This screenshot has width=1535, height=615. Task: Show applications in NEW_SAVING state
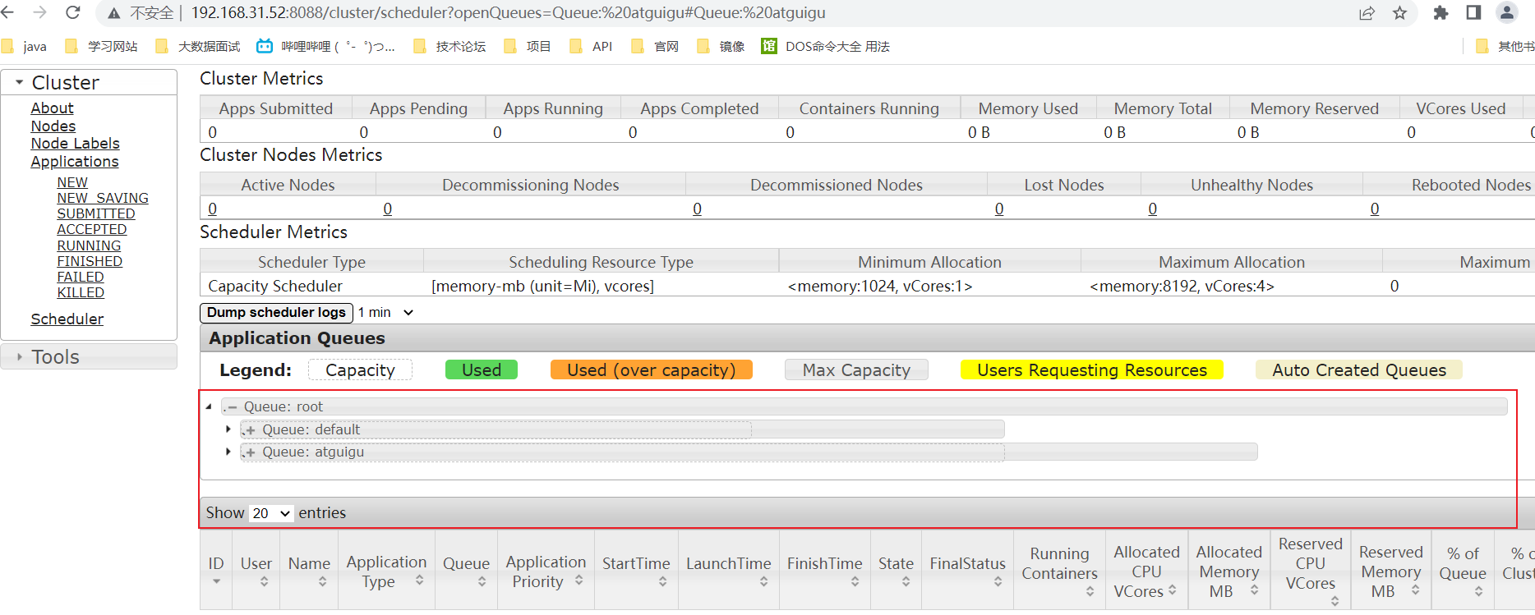pyautogui.click(x=103, y=198)
